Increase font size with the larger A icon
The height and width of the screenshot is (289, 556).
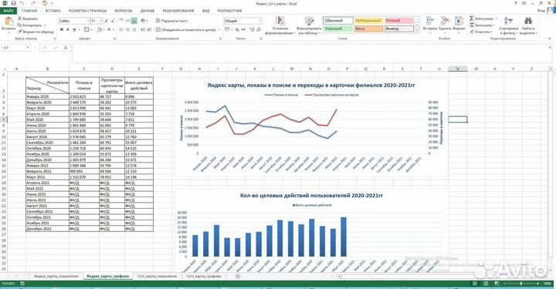107,21
